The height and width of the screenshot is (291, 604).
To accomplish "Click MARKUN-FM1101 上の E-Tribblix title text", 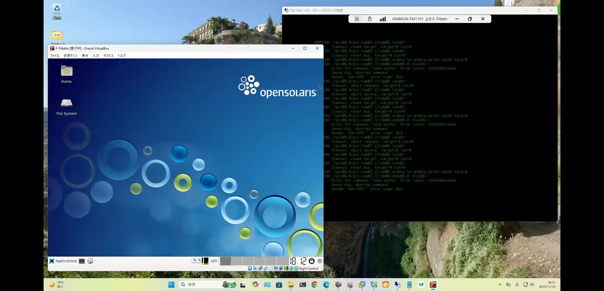I will pyautogui.click(x=420, y=19).
